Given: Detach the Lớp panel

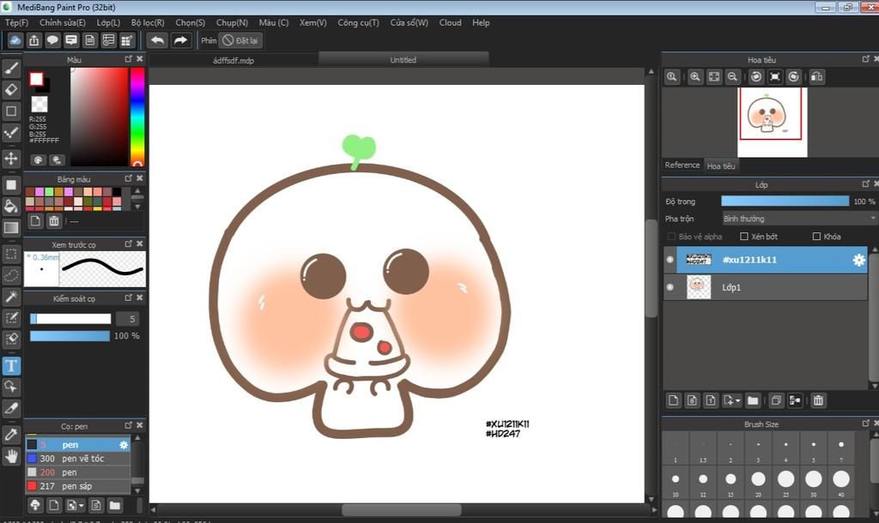Looking at the screenshot, I should (866, 183).
